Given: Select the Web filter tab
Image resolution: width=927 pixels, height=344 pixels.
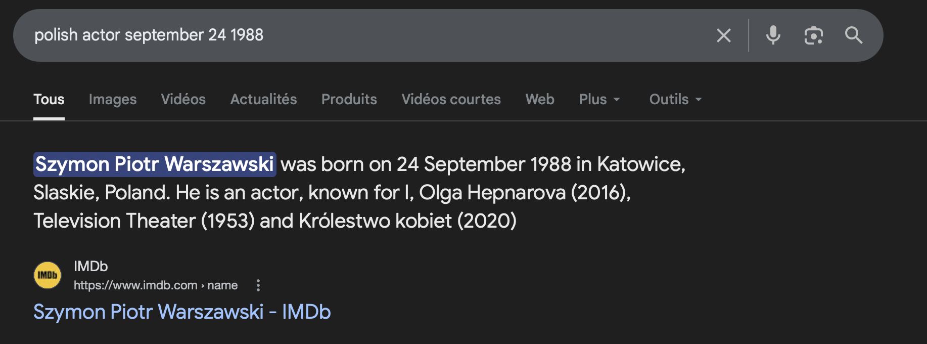Looking at the screenshot, I should pyautogui.click(x=540, y=99).
